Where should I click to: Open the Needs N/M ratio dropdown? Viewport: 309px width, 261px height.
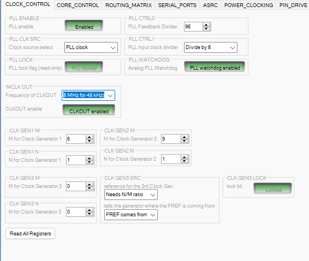[x=131, y=195]
